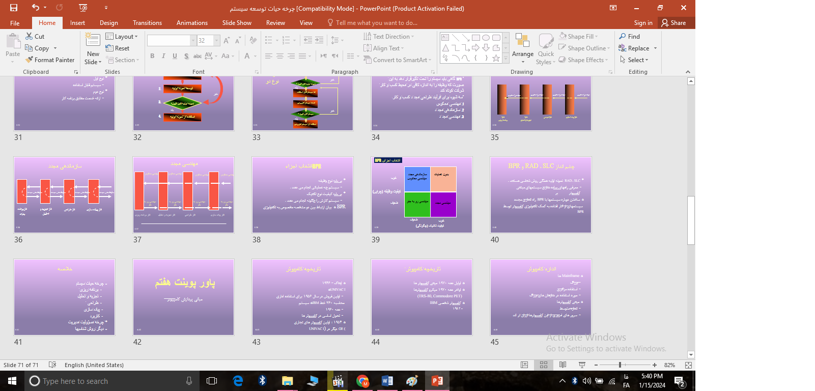This screenshot has width=815, height=391.
Task: Start Slide Show from status bar icon
Action: point(582,365)
